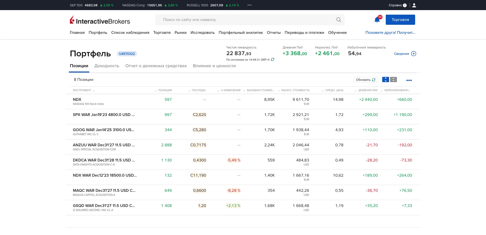The height and width of the screenshot is (235, 486).
Task: Sort by Рыноч. стоимость column header
Action: (295, 90)
